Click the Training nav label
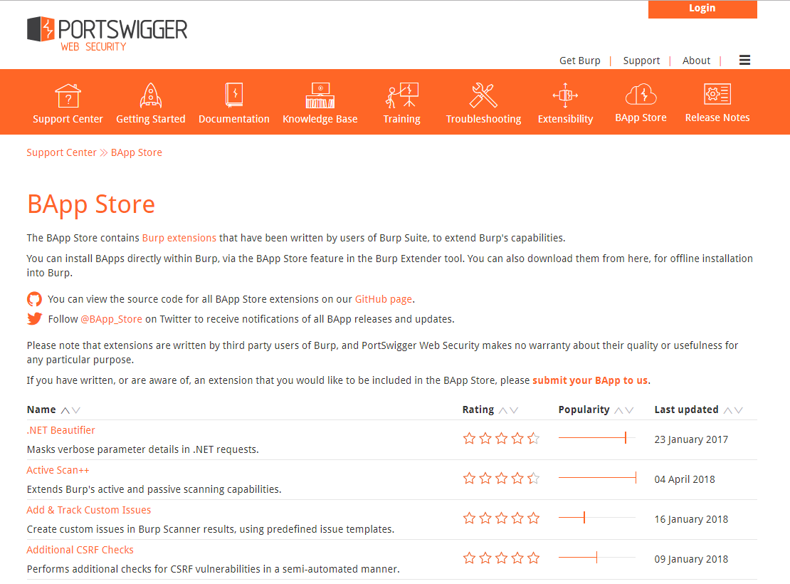The image size is (790, 584). pyautogui.click(x=402, y=119)
